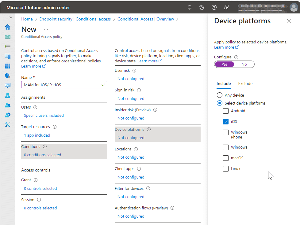Open the settings gear in header
Viewport: 300px width, 225px height.
[x=202, y=7]
